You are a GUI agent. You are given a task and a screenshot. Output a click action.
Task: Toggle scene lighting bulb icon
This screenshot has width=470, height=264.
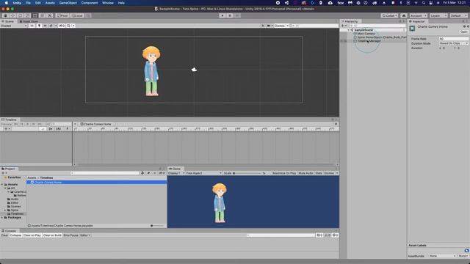(39, 26)
